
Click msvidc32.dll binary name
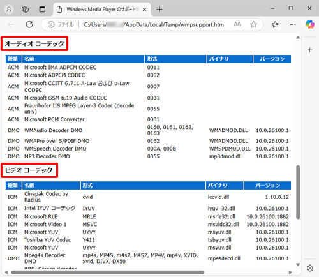click(x=223, y=224)
